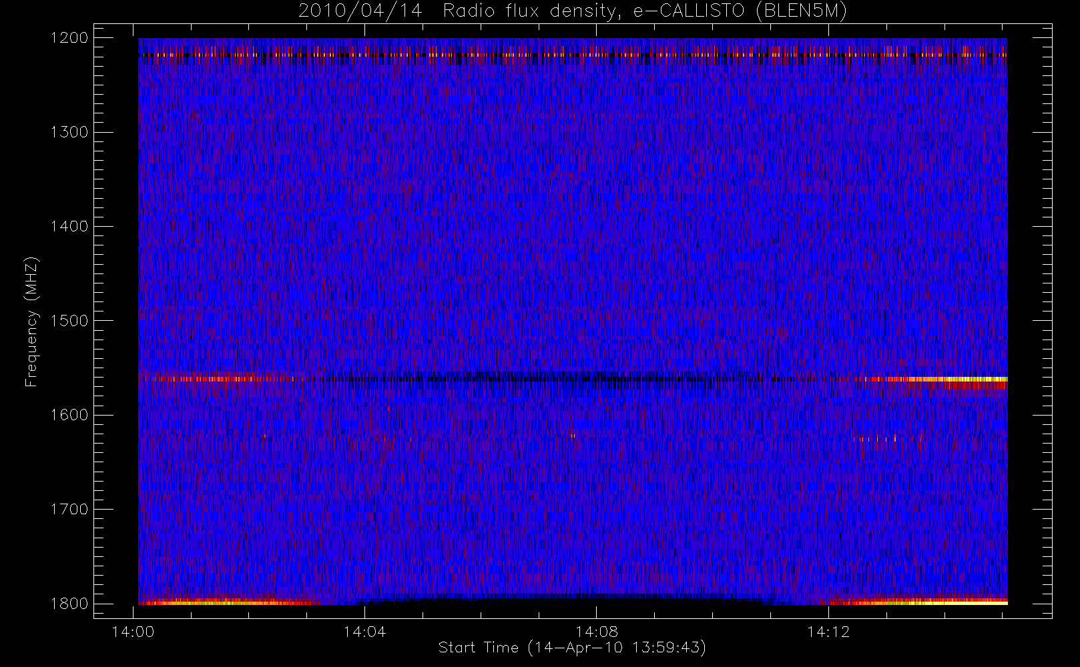The height and width of the screenshot is (667, 1080).
Task: Click the 14:00 time tick label
Action: (x=133, y=632)
